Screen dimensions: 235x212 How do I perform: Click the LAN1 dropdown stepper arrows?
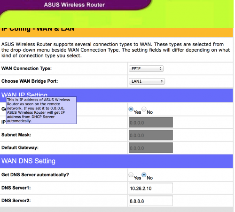162,81
